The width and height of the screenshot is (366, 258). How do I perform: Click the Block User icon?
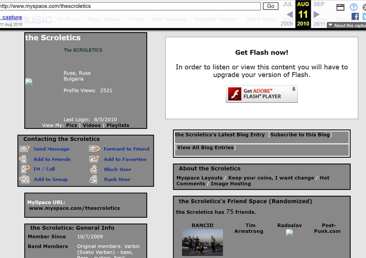(94, 169)
